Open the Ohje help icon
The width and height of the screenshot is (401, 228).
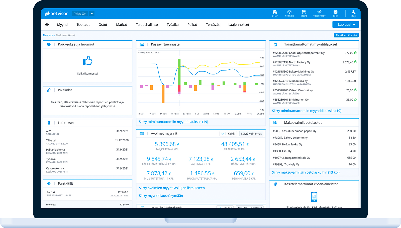tap(335, 13)
